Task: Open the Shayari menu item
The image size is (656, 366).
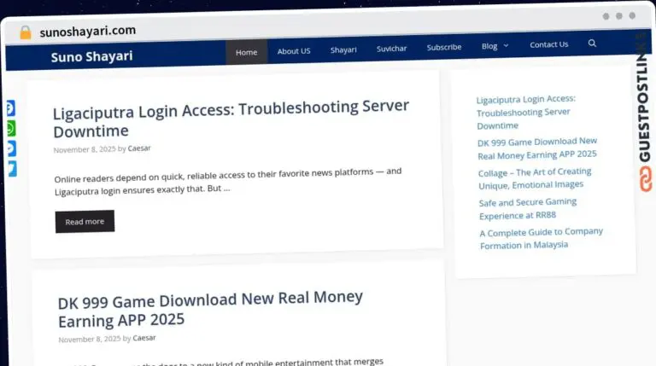Action: point(343,49)
